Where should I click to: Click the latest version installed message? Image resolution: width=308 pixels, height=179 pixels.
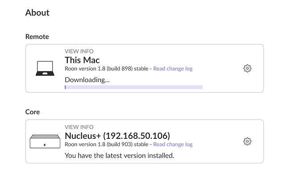120,155
